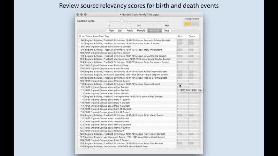
Task: Click the Average Score level indicator
Action: 192,24
